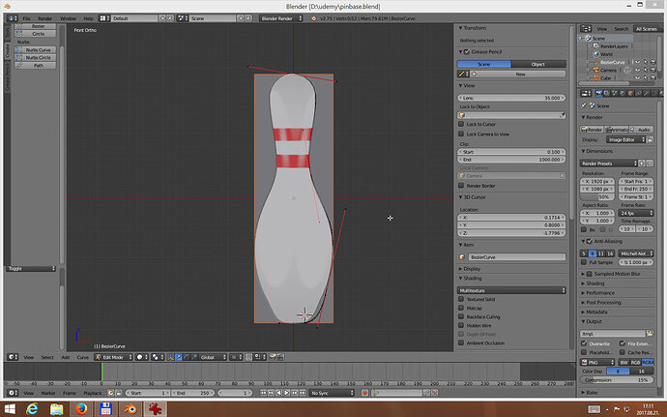Enable the Lock to Cursor checkbox
The image size is (667, 417).
point(461,124)
